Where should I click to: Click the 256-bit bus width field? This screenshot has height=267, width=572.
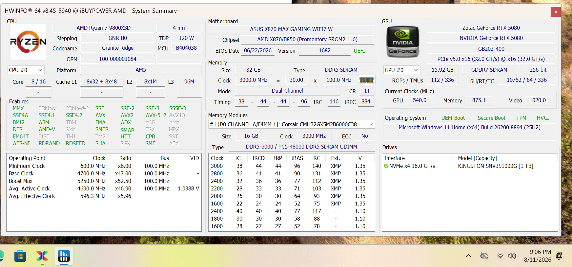(x=538, y=70)
